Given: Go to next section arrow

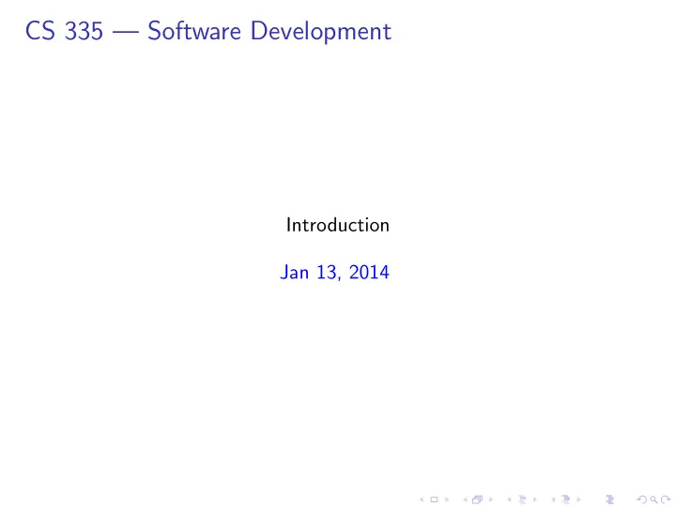Looking at the screenshot, I should click(x=579, y=500).
